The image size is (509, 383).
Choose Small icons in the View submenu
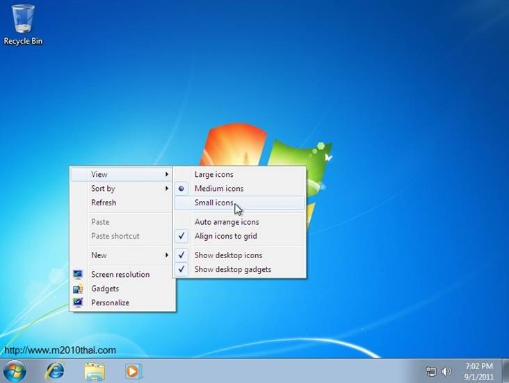[x=240, y=203]
